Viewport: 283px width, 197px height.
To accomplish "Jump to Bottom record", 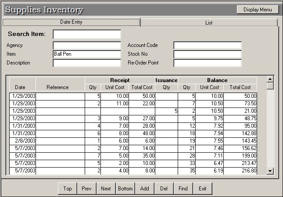I will (125, 189).
